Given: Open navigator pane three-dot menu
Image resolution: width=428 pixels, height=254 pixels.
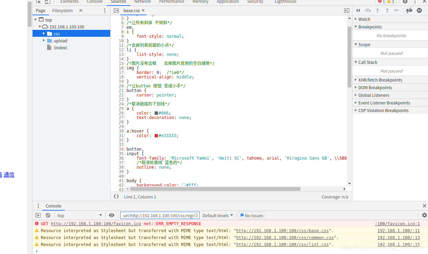Looking at the screenshot, I should [105, 11].
